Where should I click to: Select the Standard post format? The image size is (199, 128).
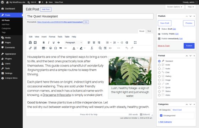coord(159,61)
